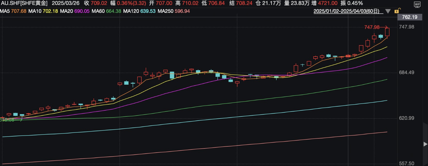This screenshot has height=166, width=428.
Task: Click the MA60 664.38 indicator label
Action: tap(106, 11)
